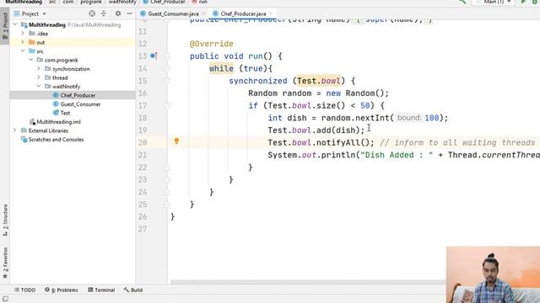Open the Terminal tool window tab

(x=101, y=290)
